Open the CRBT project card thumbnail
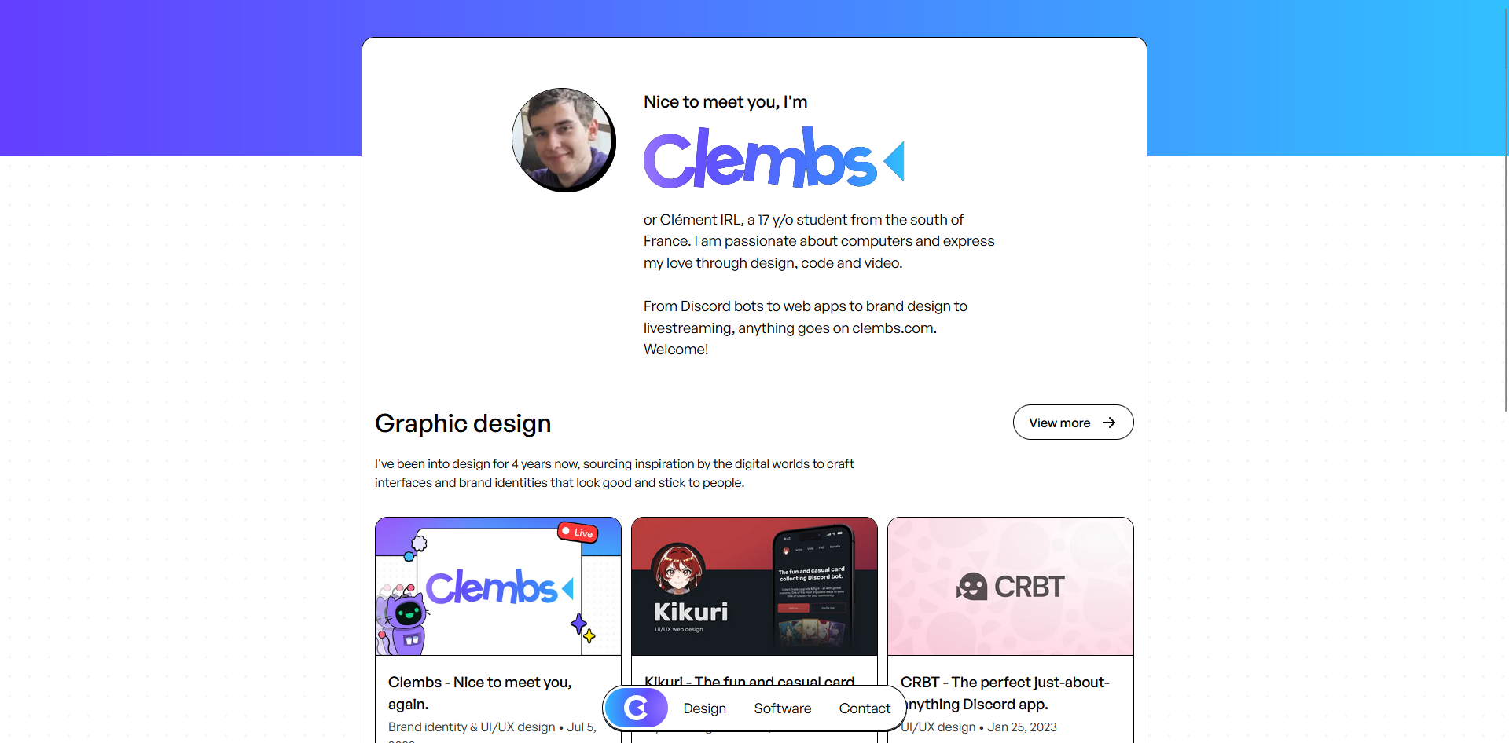Screen dimensions: 1509x743 coord(1011,587)
